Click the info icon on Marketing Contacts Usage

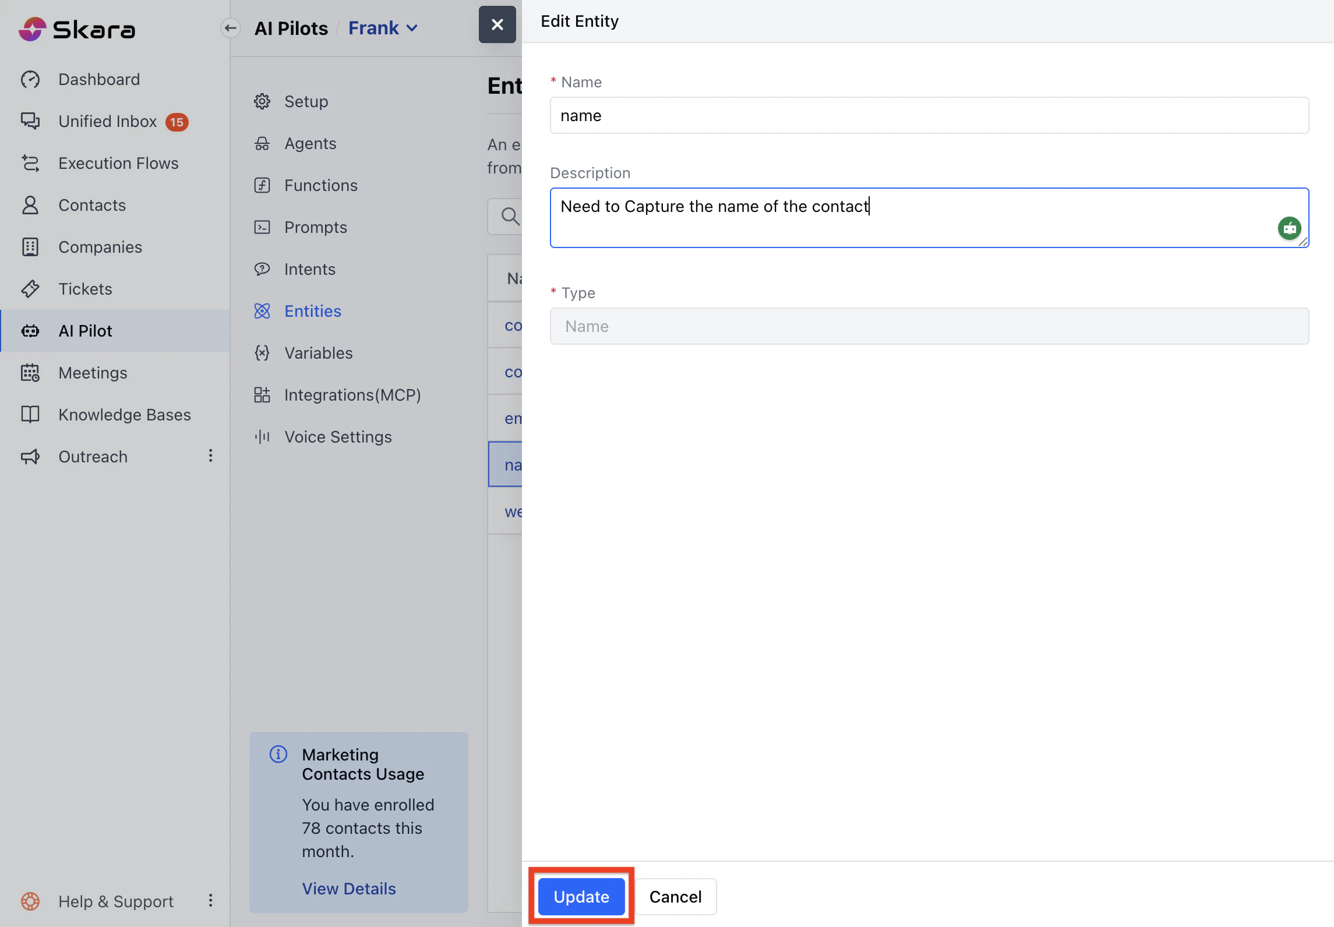coord(278,754)
